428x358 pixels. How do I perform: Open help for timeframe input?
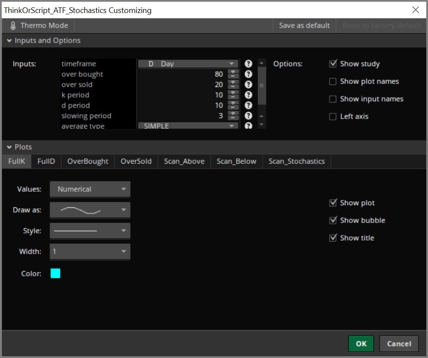(x=248, y=64)
